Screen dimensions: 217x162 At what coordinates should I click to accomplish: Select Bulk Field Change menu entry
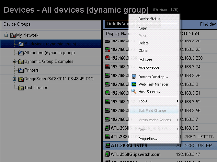[154, 110]
